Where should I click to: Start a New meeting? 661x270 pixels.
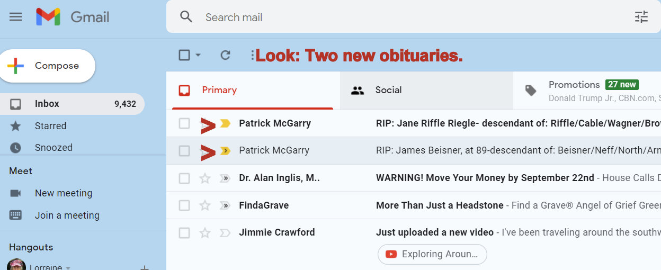[63, 193]
